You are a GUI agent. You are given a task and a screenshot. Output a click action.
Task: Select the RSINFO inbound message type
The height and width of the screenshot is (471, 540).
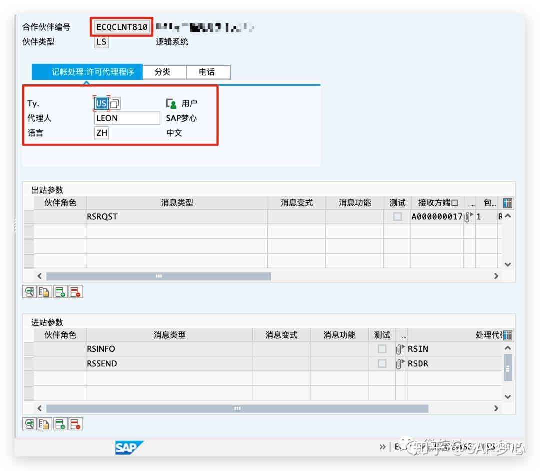pyautogui.click(x=169, y=349)
